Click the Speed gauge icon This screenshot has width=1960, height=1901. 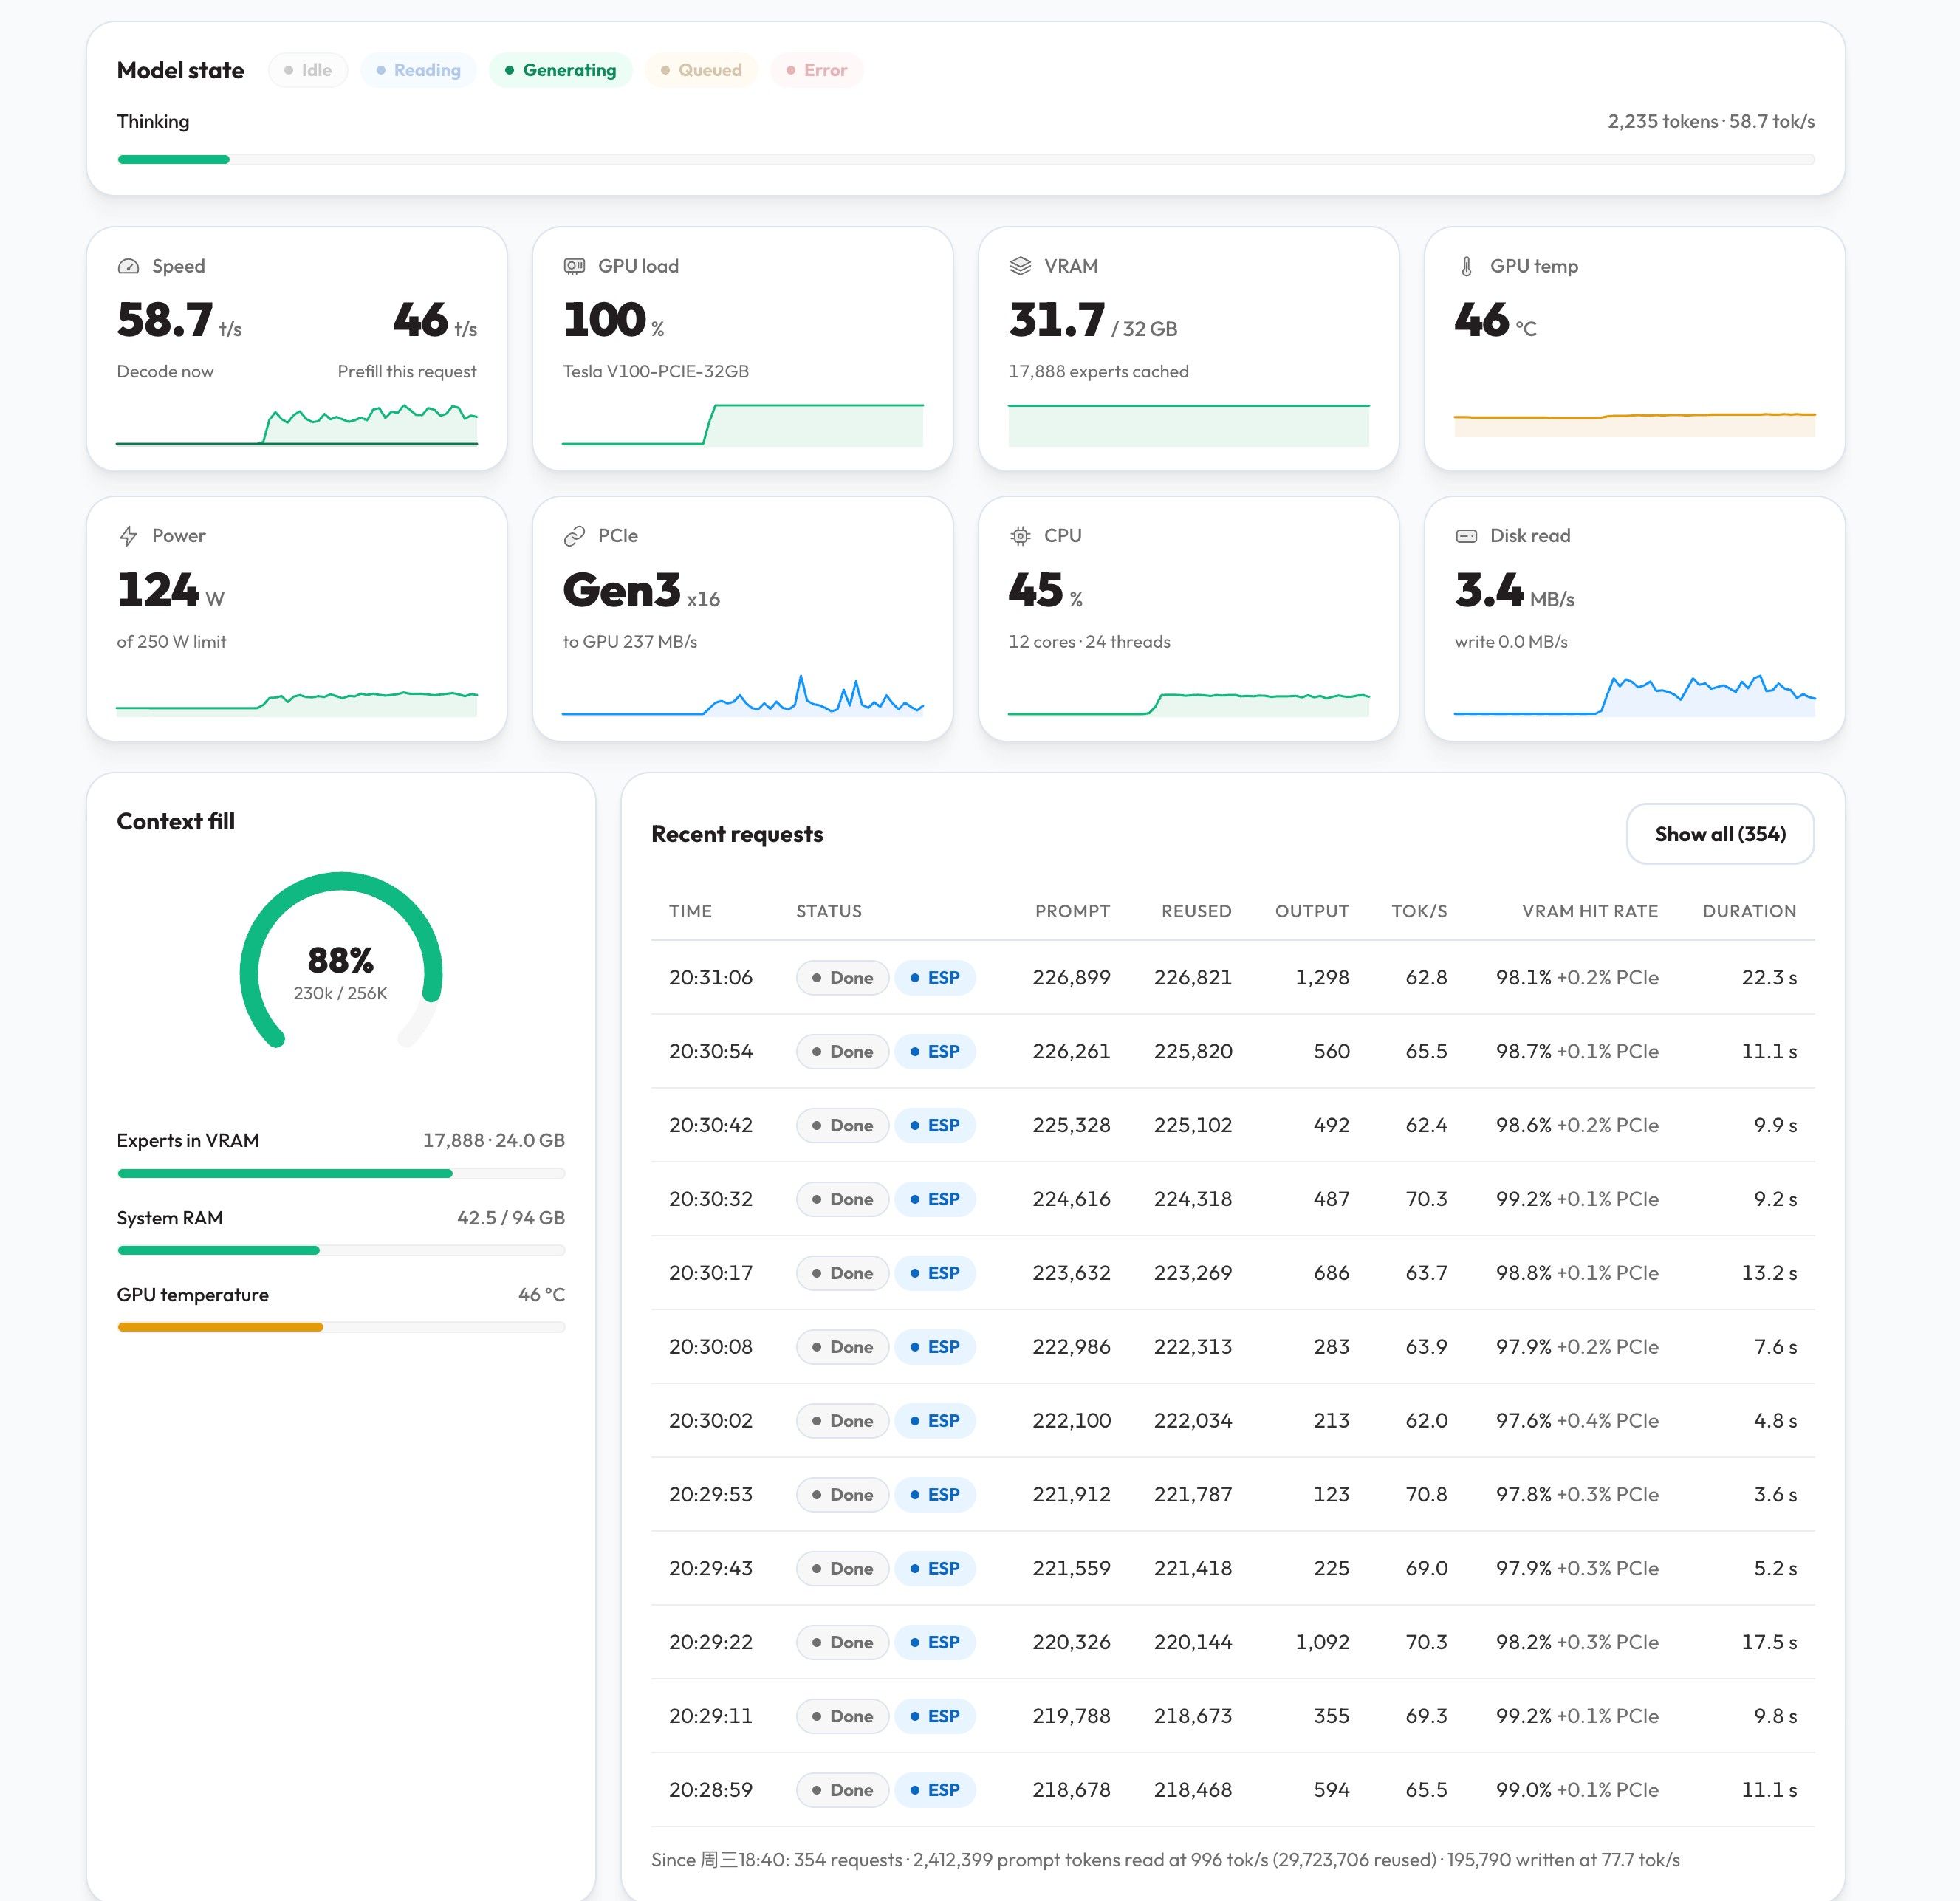point(128,266)
